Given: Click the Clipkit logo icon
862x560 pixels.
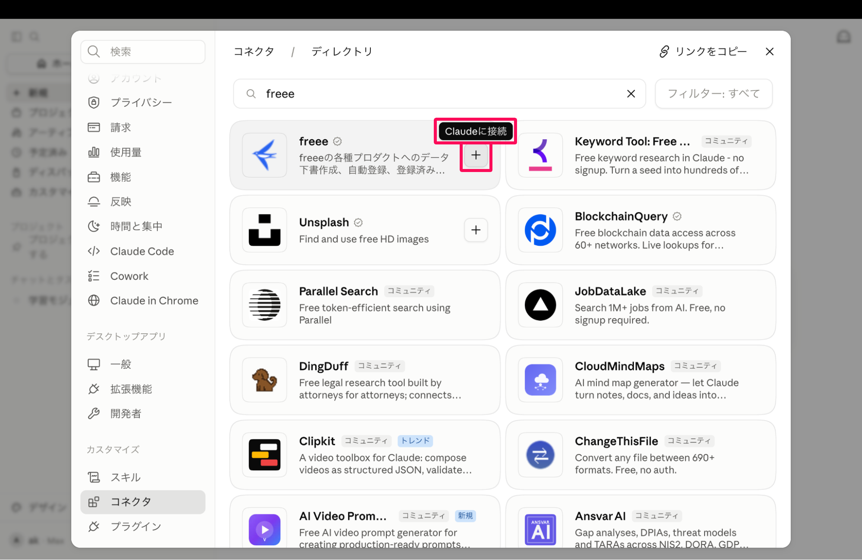Looking at the screenshot, I should pyautogui.click(x=264, y=455).
